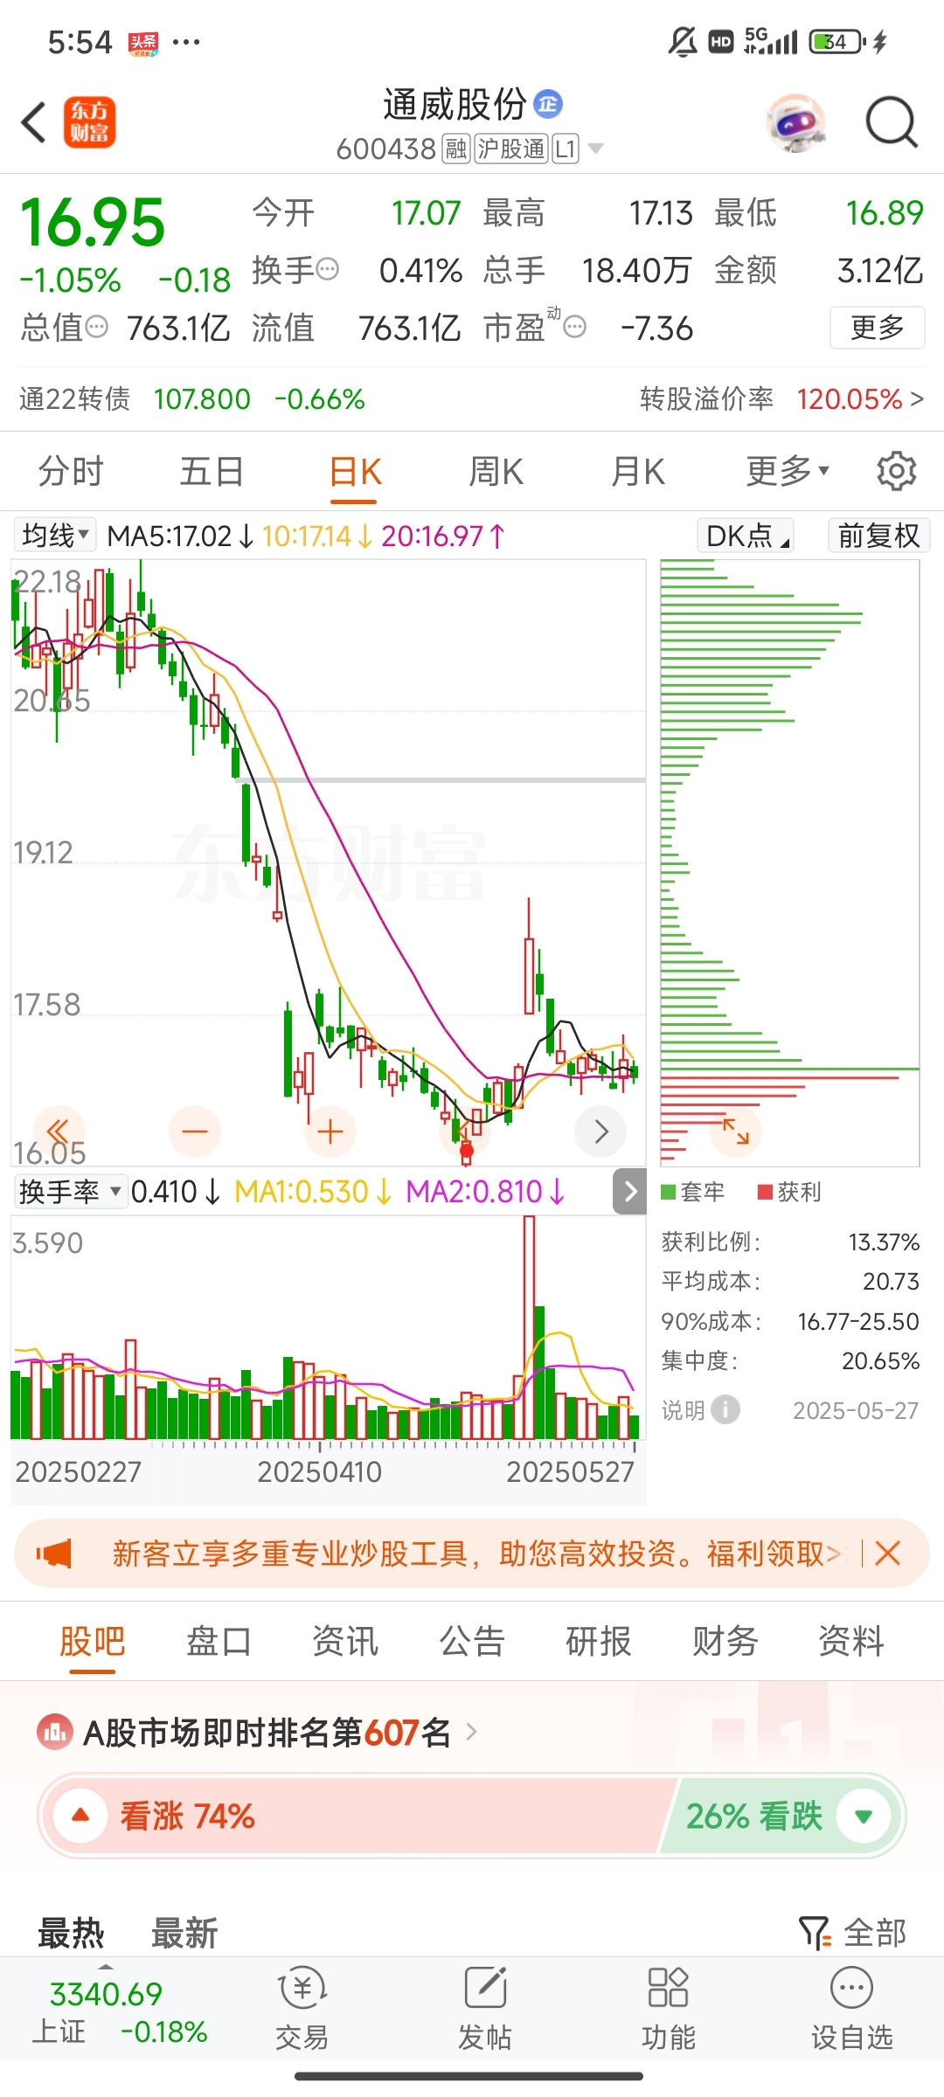Tap the 换手 info icon
944x2097 pixels.
coord(328,270)
